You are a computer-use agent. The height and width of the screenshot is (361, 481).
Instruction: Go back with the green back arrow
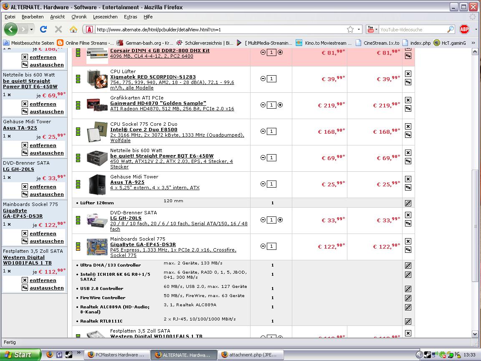pyautogui.click(x=11, y=30)
